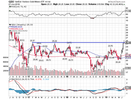
Task: Click the 400M volume axis label
Action: (x=6, y=66)
